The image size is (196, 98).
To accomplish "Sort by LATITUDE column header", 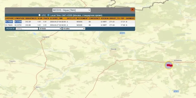I will pyautogui.click(x=9, y=18).
